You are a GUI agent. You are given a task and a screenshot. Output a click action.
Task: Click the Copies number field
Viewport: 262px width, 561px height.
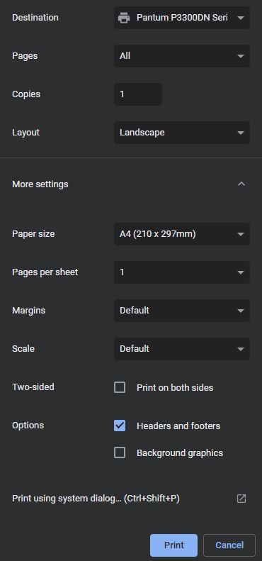point(138,94)
